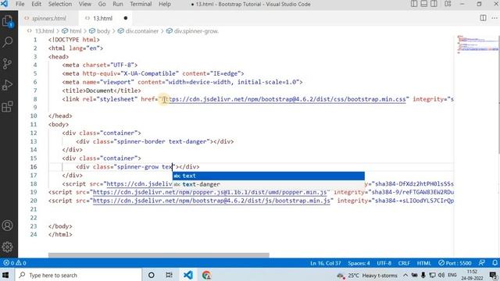Split the editor to the right
Image resolution: width=500 pixels, height=281 pixels.
tap(483, 18)
